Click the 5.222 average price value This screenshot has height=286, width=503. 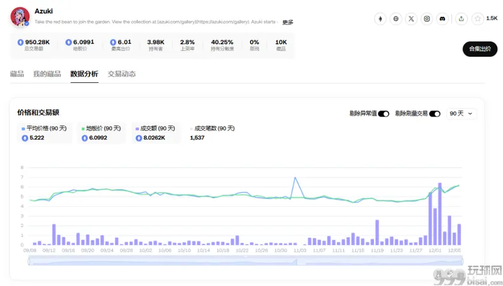(37, 138)
